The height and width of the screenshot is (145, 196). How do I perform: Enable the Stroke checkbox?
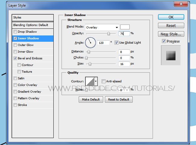[x=15, y=105]
